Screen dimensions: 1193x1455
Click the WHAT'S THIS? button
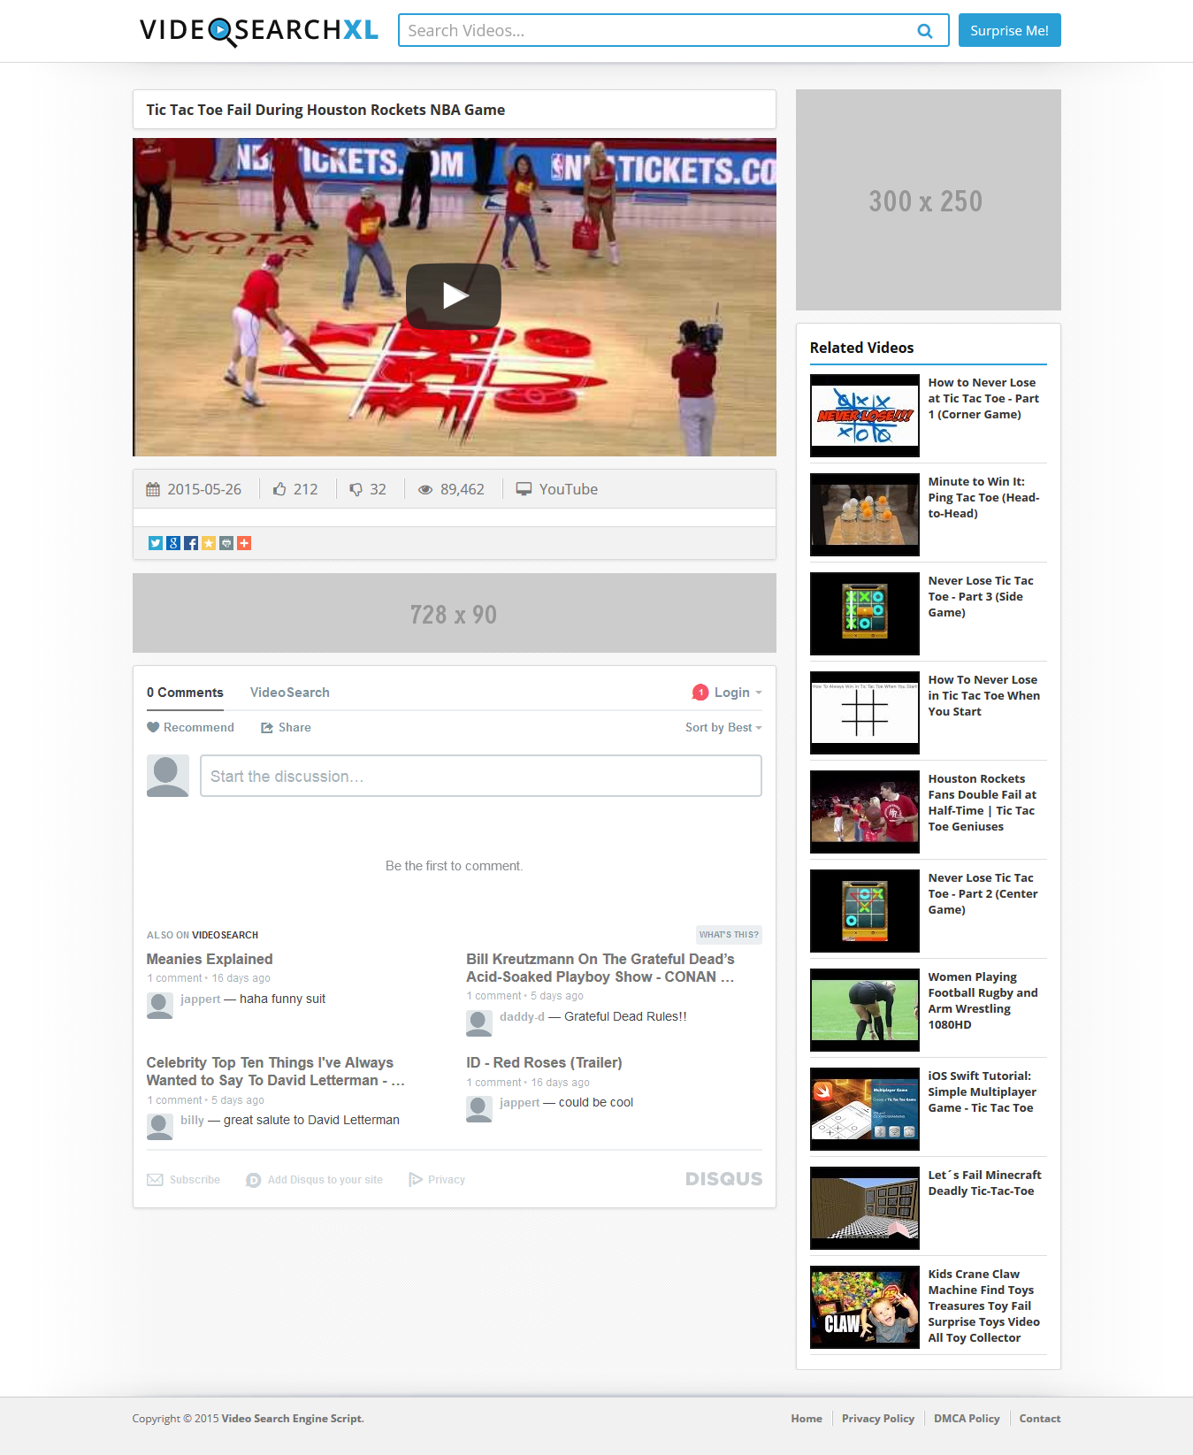click(729, 935)
